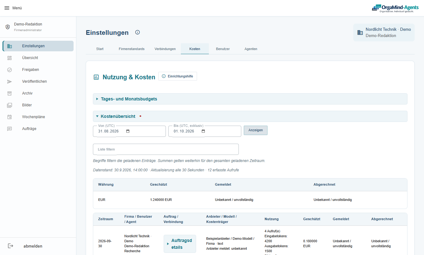Open calendar picker in Von (UTC) field
The width and height of the screenshot is (424, 255).
[x=128, y=131]
